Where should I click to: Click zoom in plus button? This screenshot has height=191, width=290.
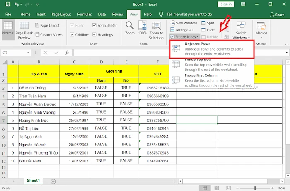pos(273,188)
